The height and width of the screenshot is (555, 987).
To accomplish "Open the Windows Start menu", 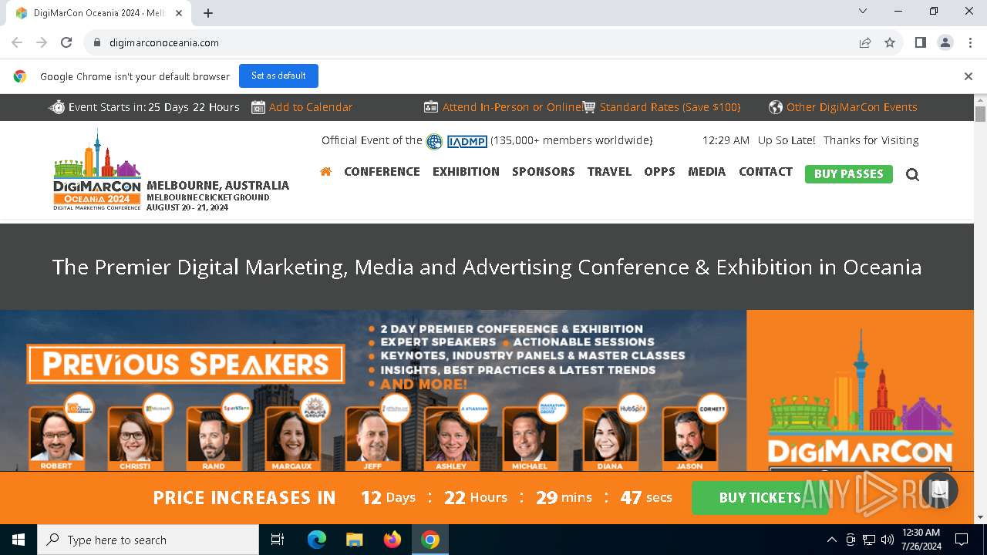I will click(19, 540).
